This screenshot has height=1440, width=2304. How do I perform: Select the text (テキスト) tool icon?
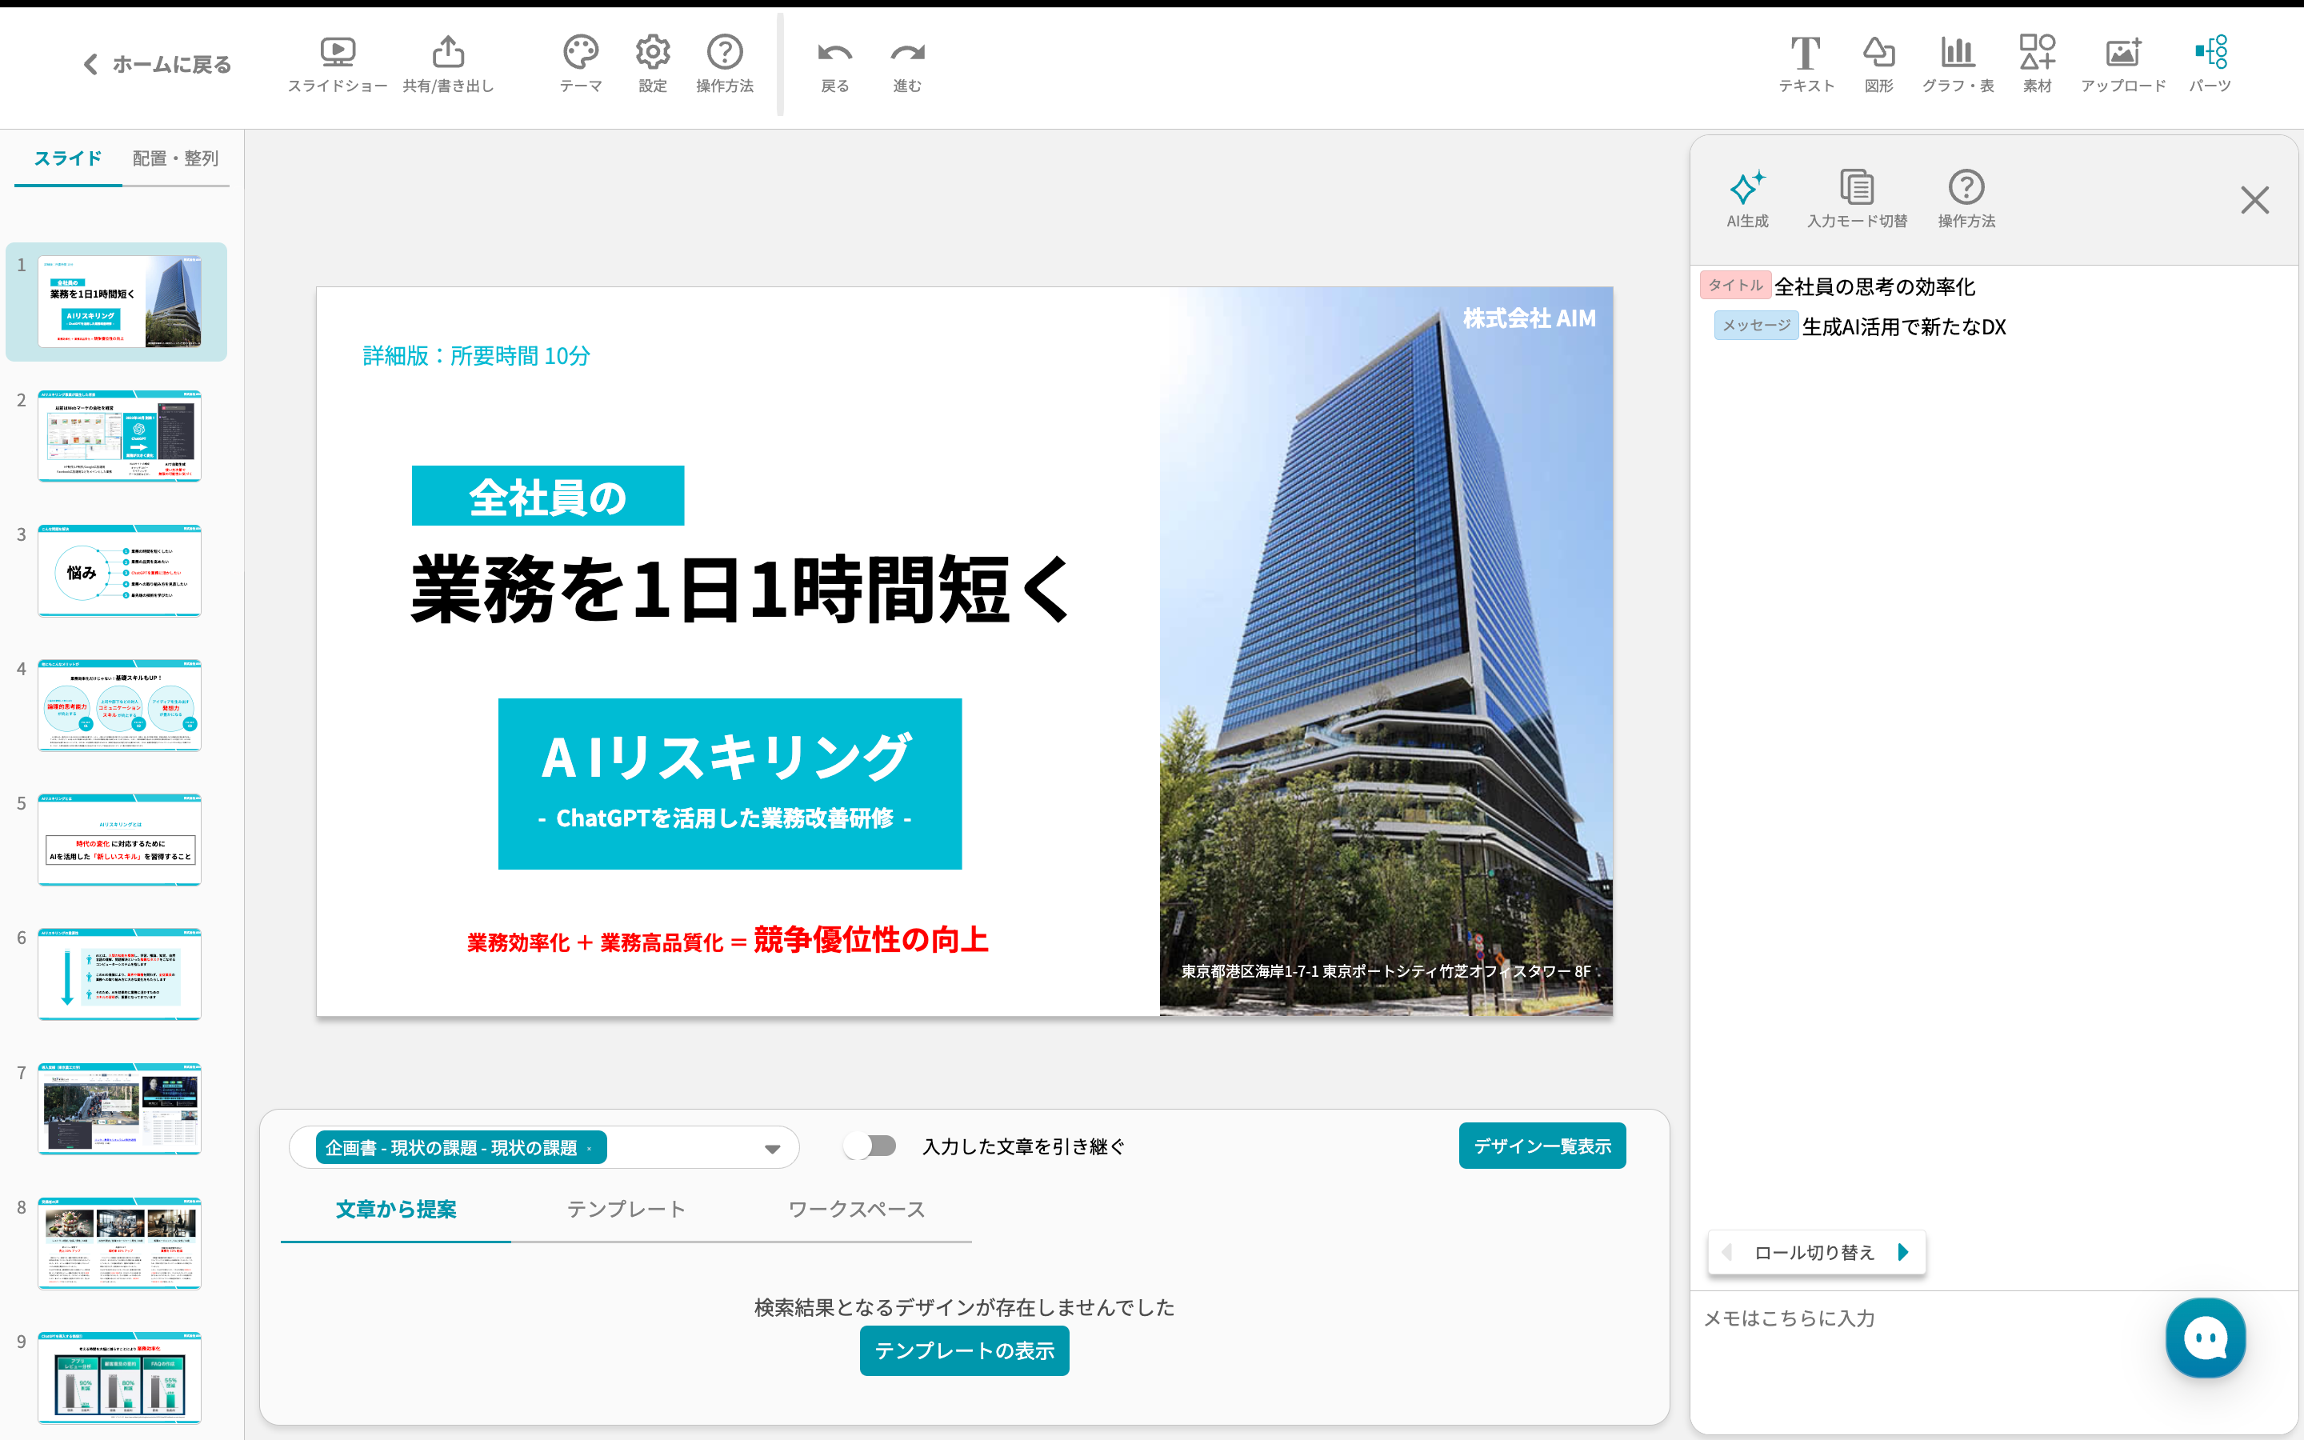click(x=1805, y=54)
